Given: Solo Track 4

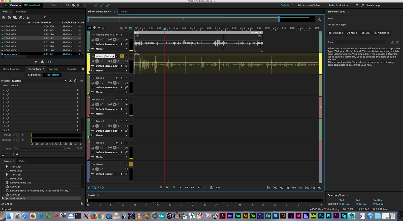Looking at the screenshot, I should point(122,100).
